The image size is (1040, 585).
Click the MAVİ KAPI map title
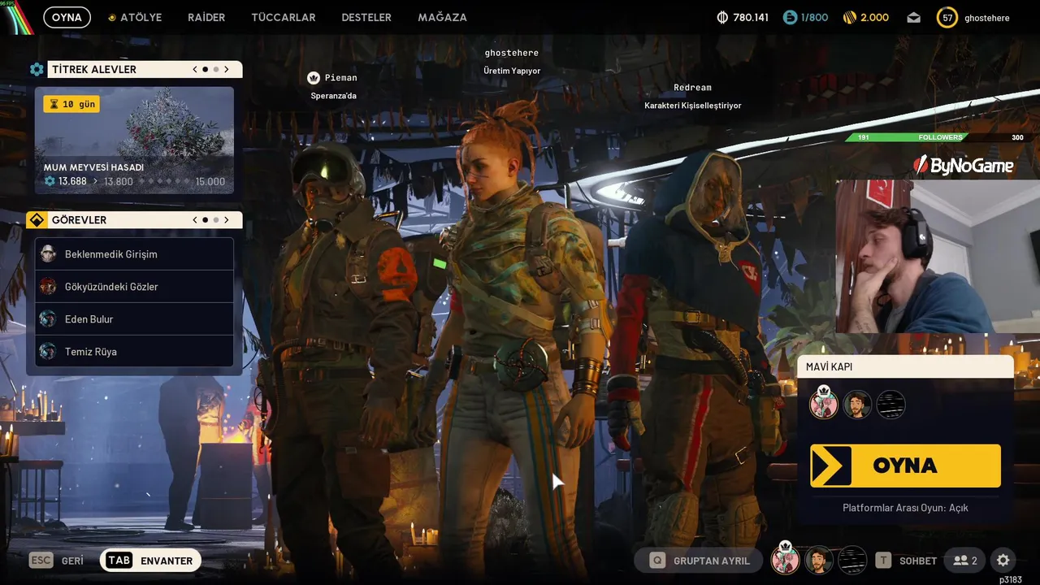tap(829, 367)
